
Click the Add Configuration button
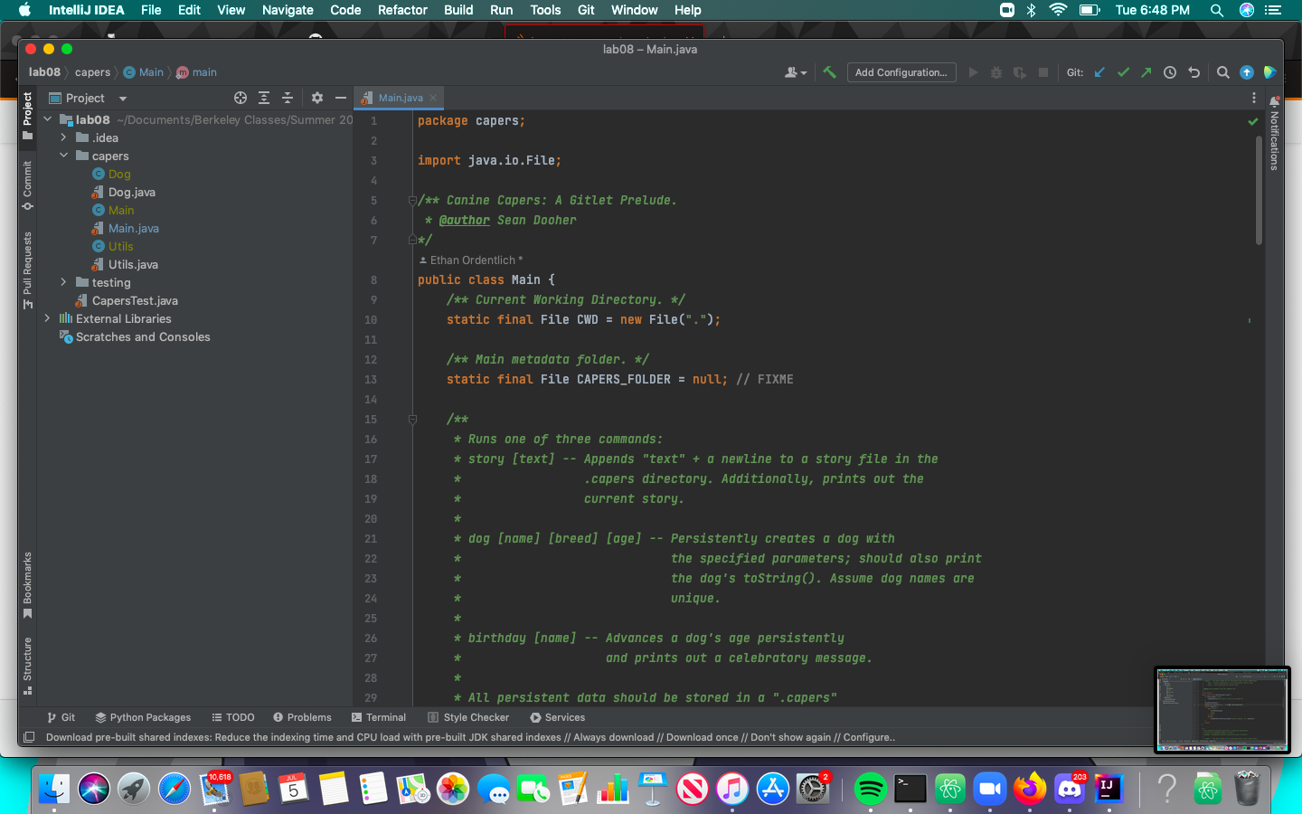click(901, 72)
